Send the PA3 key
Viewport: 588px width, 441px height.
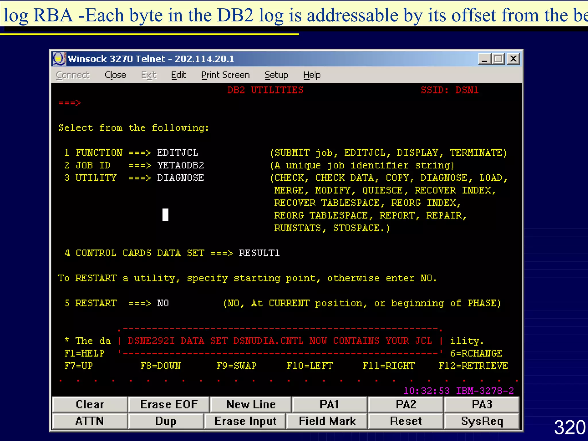[x=482, y=405]
